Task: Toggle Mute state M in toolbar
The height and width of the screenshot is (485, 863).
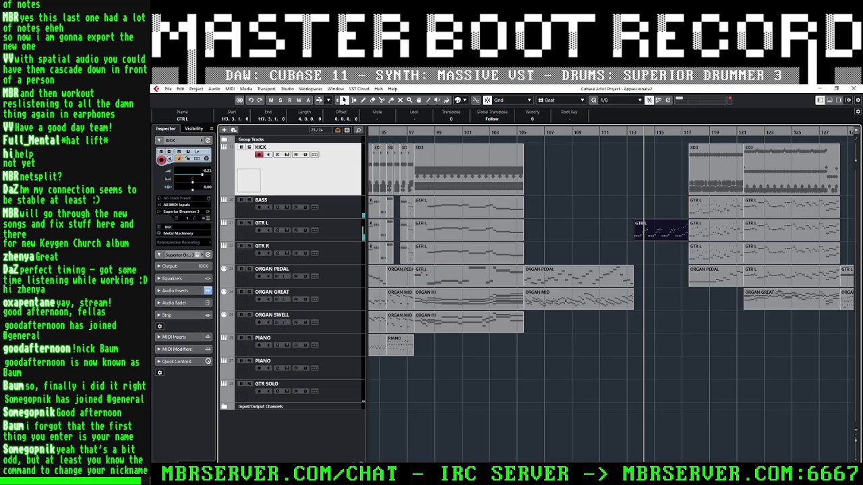Action: click(272, 100)
